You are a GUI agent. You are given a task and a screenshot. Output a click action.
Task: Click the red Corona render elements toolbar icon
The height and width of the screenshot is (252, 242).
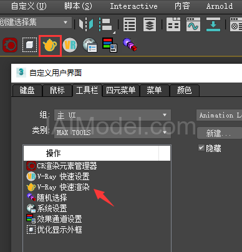tap(10, 45)
